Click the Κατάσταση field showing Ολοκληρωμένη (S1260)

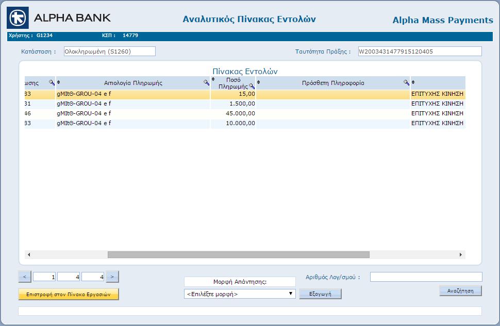tap(110, 52)
